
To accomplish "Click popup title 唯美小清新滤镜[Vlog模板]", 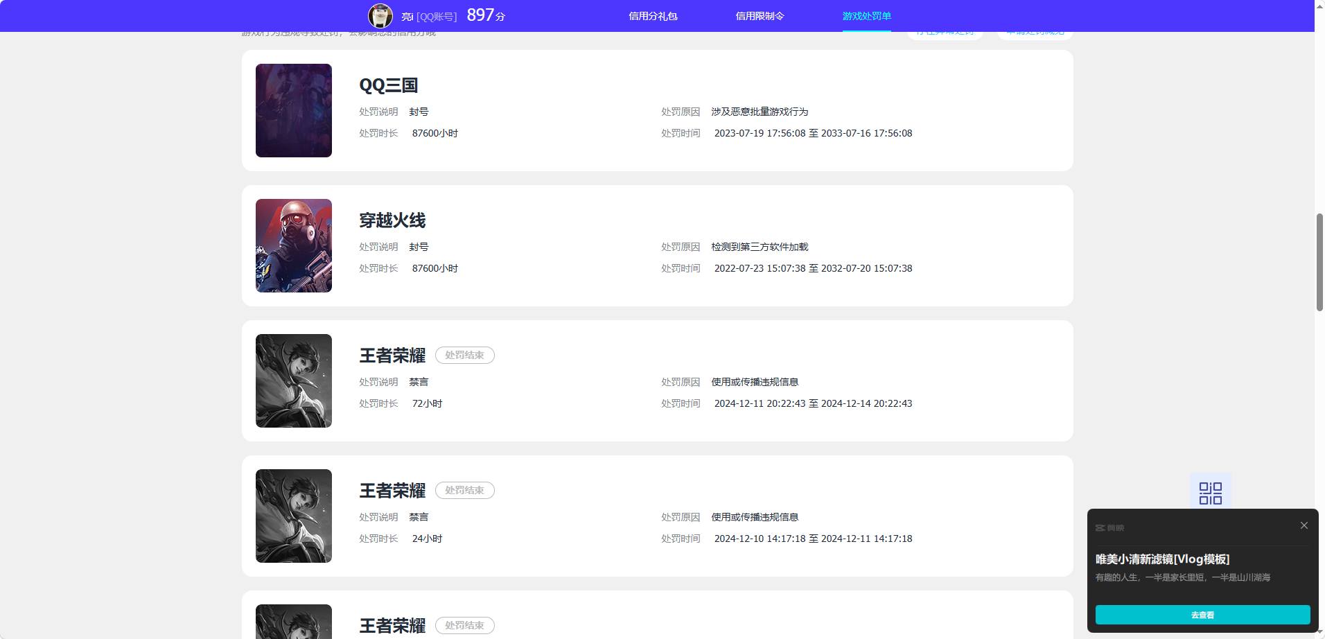I will [x=1162, y=559].
